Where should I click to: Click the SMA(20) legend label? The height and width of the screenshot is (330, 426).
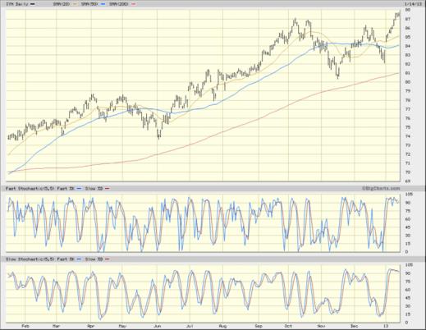62,4
